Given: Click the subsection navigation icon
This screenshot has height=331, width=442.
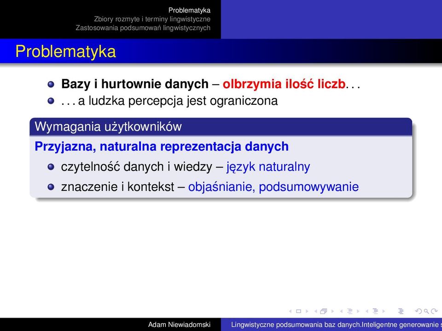Looking at the screenshot, I should click(x=350, y=311).
